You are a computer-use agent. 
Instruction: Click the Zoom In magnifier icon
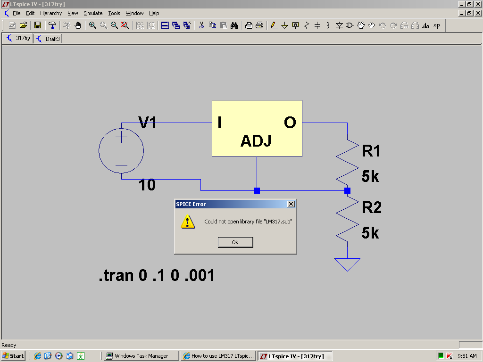point(92,25)
